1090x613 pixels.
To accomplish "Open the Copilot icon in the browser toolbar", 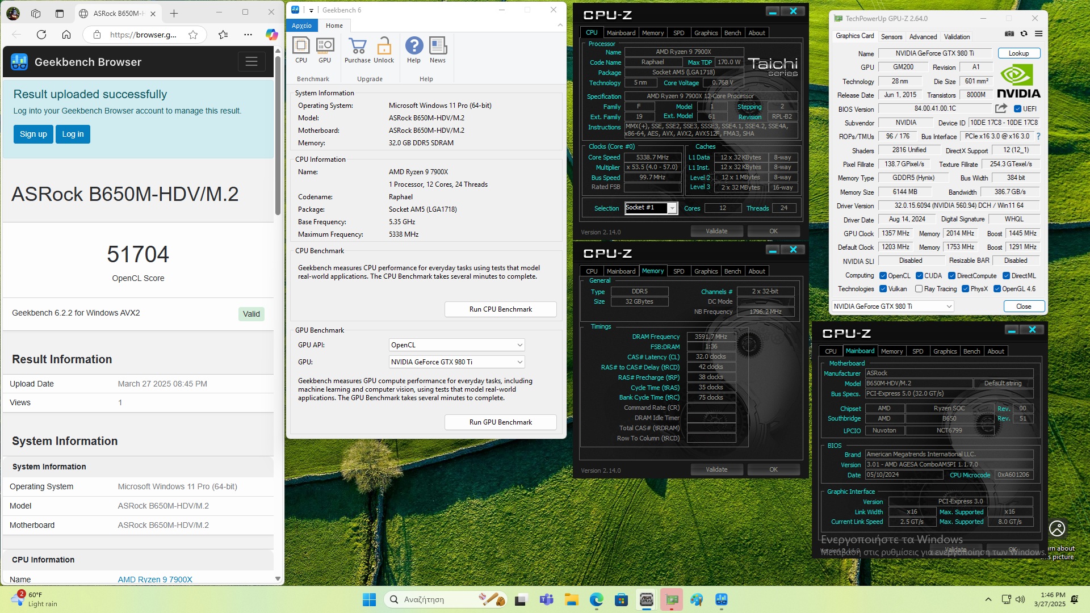I will tap(272, 35).
